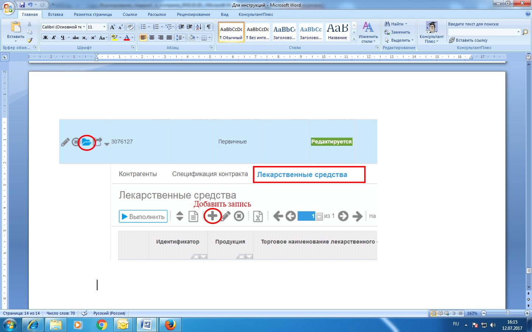Click the sort A-Z icon
The height and width of the screenshot is (332, 532).
[199, 27]
